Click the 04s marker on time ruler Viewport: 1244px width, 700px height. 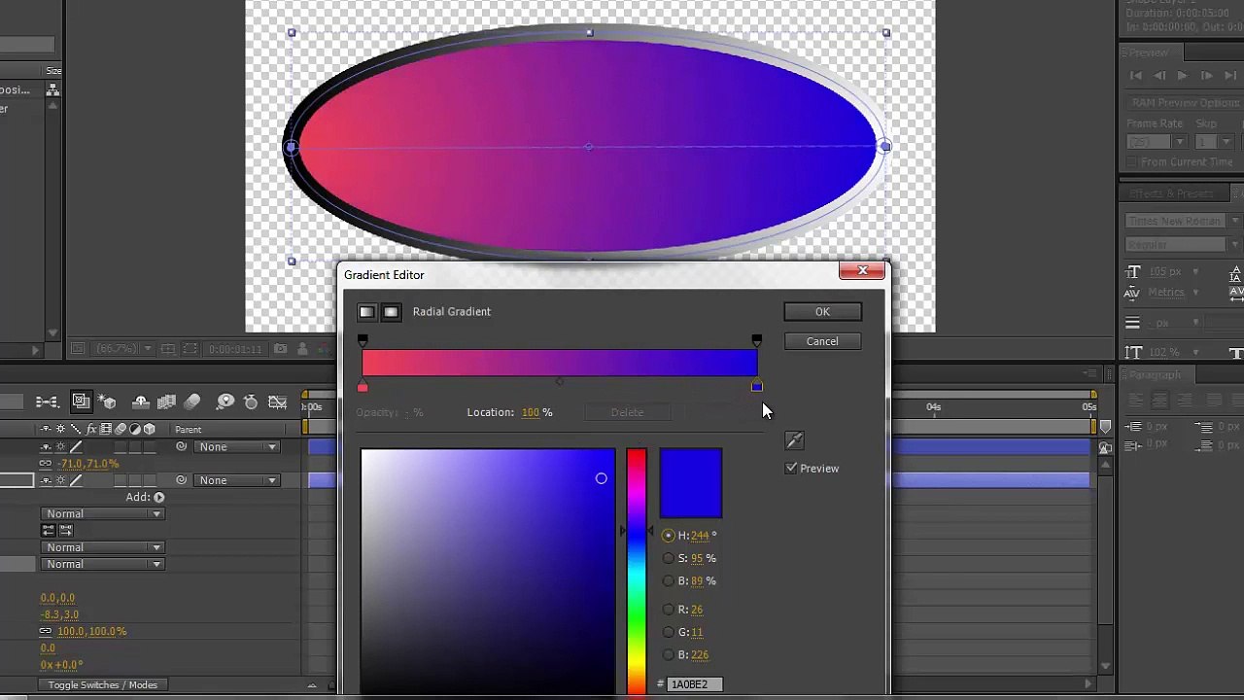click(933, 407)
